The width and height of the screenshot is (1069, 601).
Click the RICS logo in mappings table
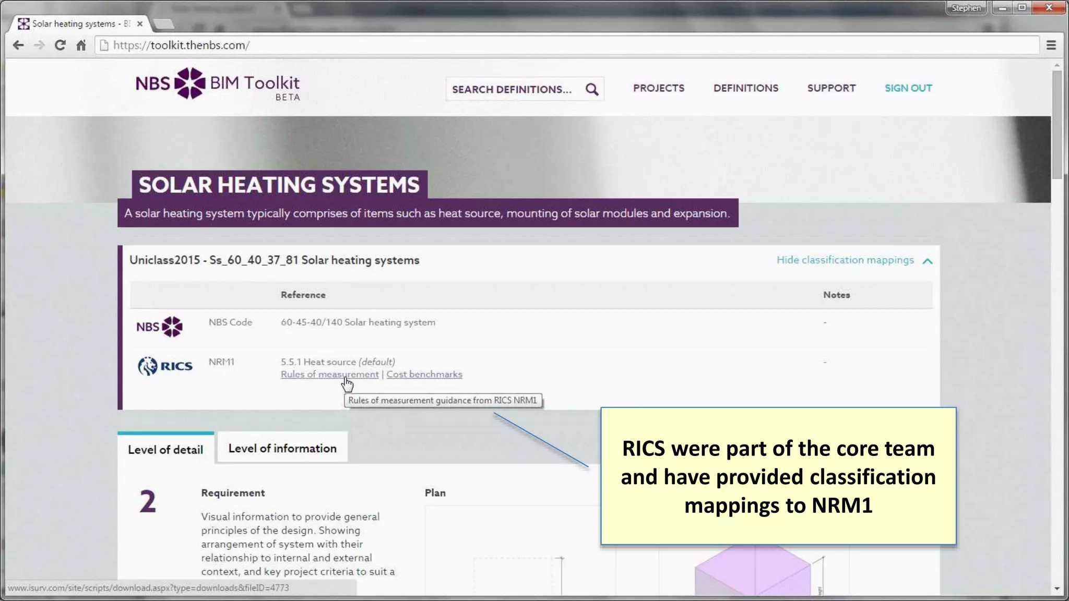pos(165,366)
